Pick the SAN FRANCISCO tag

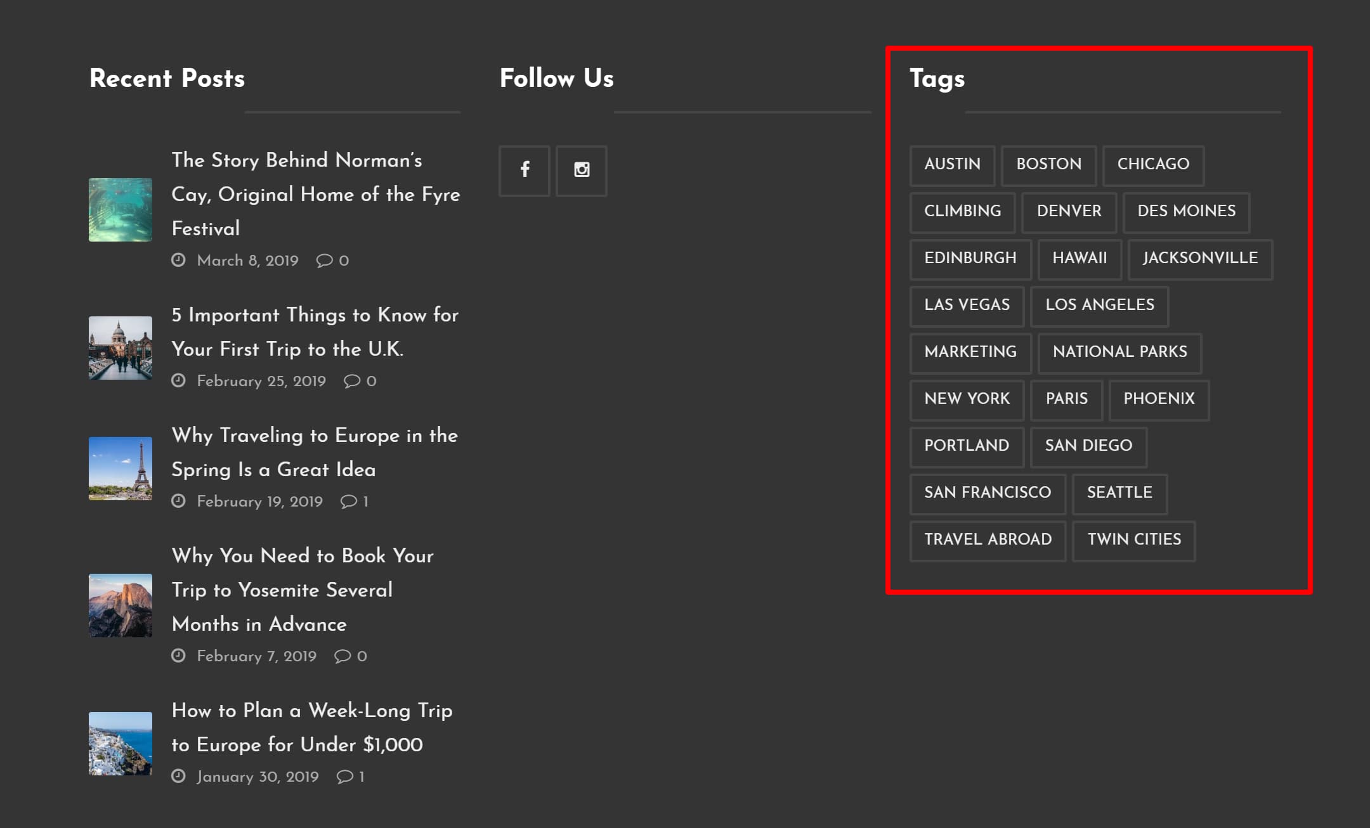pos(987,493)
